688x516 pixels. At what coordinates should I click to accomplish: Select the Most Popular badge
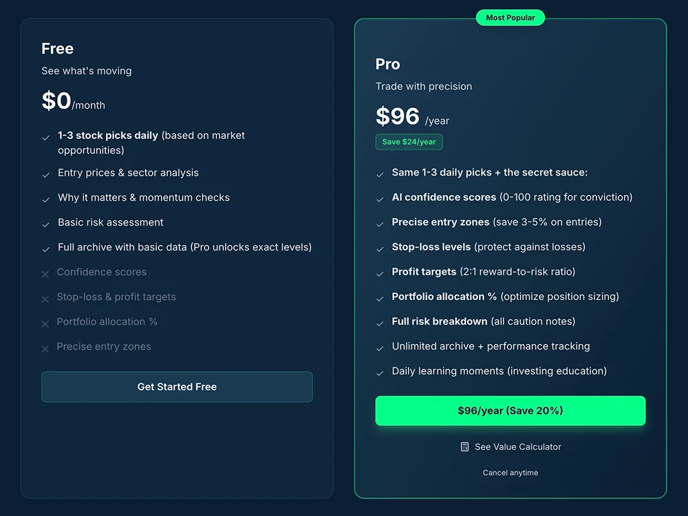pyautogui.click(x=510, y=17)
